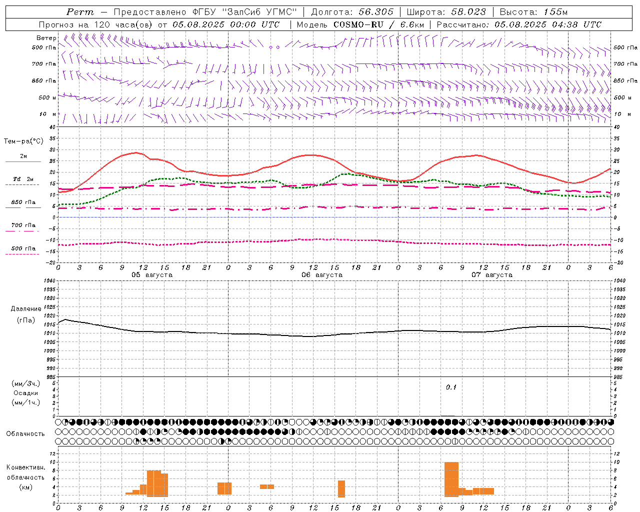Click the "Рассчитано: 05.08.2025 04:38 UTC" timestamp
This screenshot has width=640, height=512.
pyautogui.click(x=519, y=24)
